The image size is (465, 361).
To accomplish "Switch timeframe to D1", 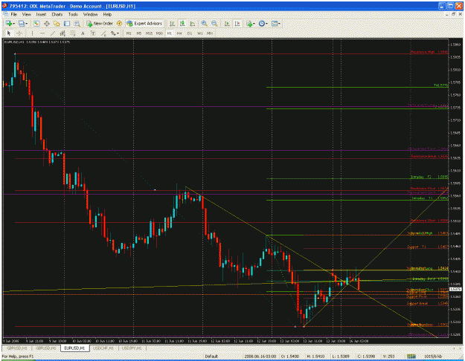I will pos(190,33).
